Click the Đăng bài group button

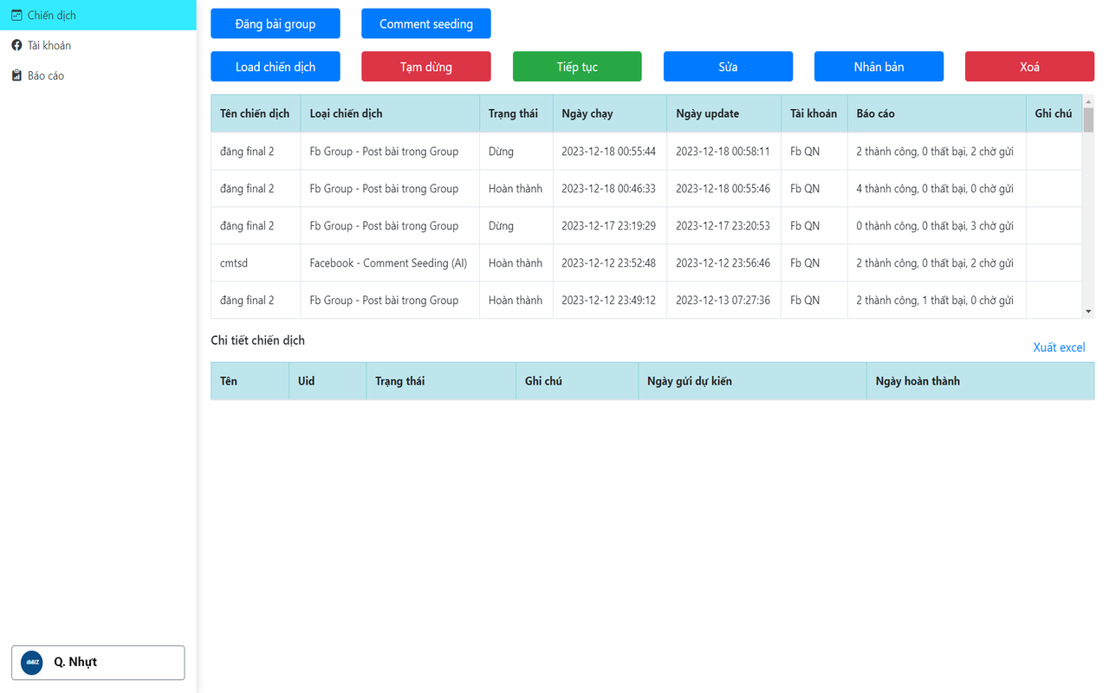click(276, 23)
